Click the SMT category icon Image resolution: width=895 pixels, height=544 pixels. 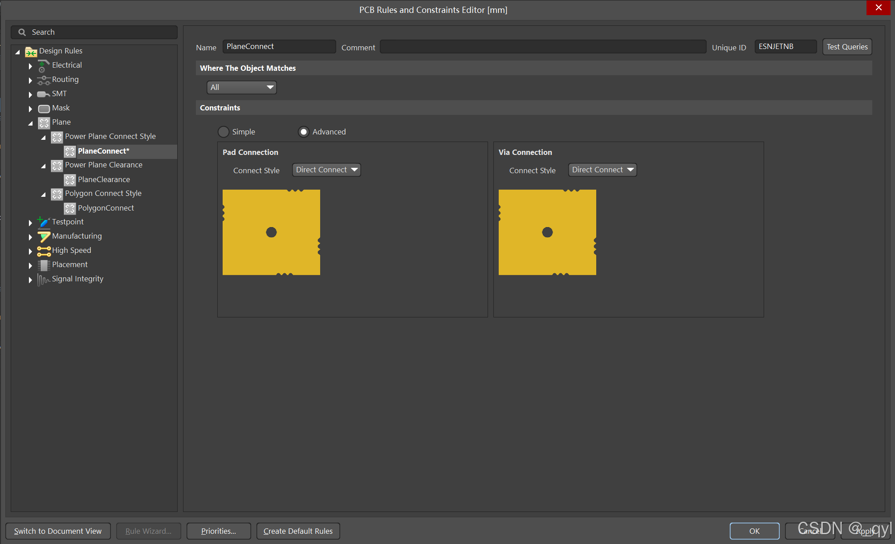point(43,94)
